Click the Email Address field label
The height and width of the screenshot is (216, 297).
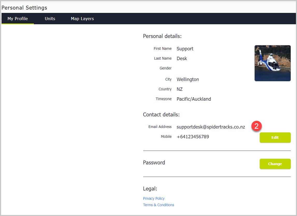pyautogui.click(x=160, y=127)
